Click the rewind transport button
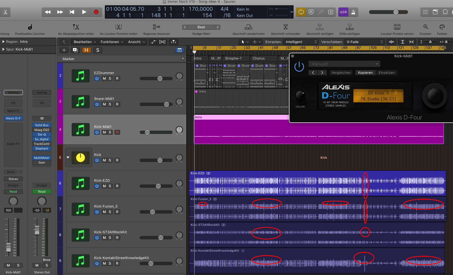Image resolution: width=453 pixels, height=275 pixels. (48, 12)
